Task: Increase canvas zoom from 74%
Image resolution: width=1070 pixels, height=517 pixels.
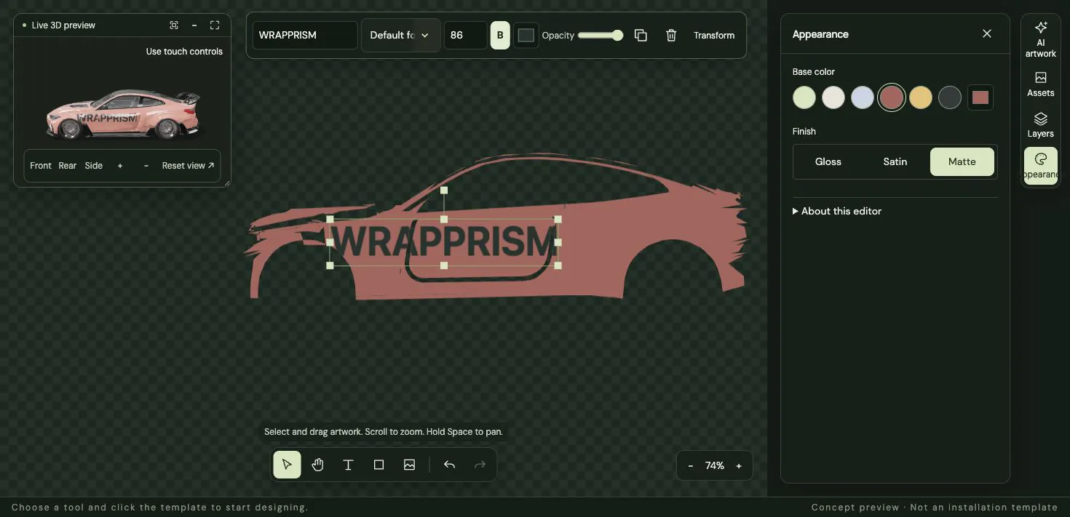Action: 739,465
